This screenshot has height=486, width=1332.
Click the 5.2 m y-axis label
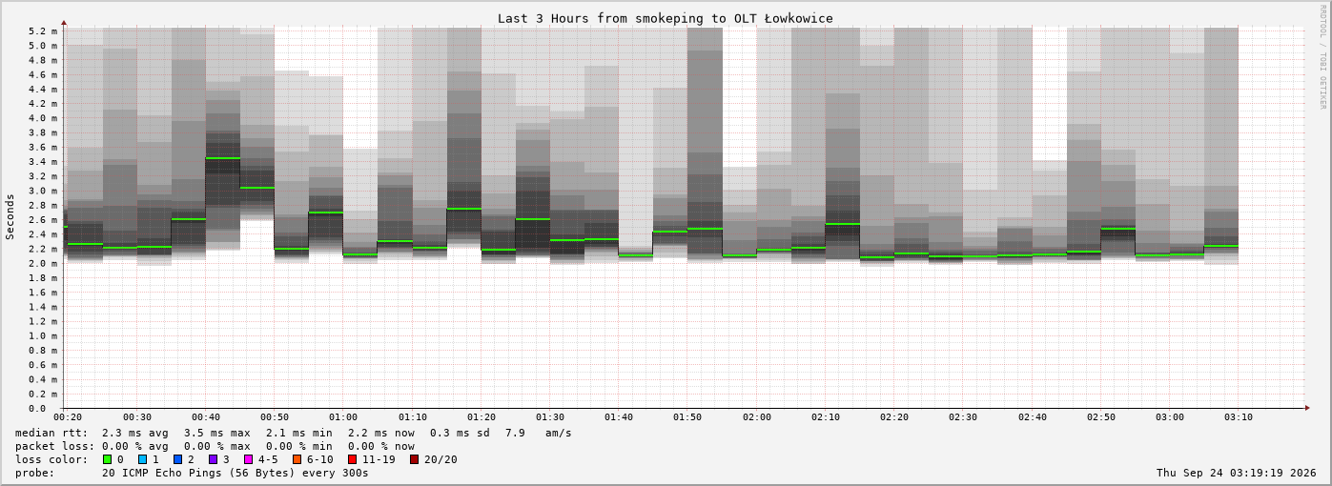click(x=43, y=31)
